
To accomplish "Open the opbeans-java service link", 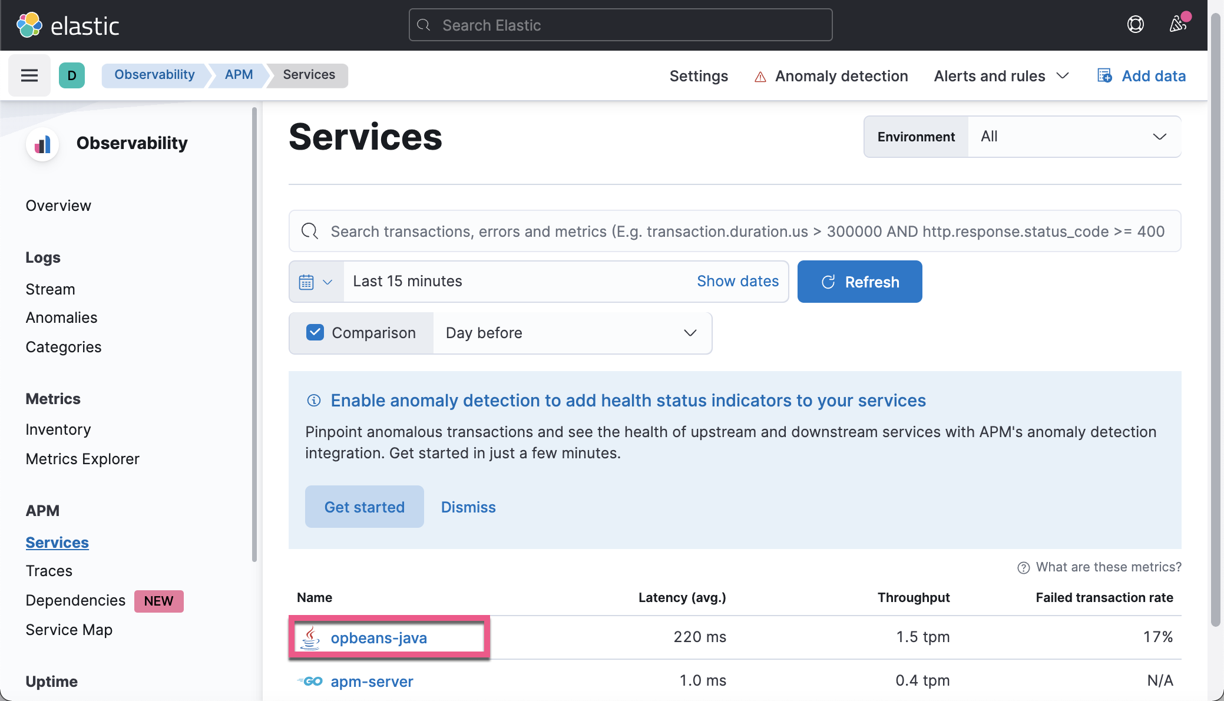I will point(379,637).
